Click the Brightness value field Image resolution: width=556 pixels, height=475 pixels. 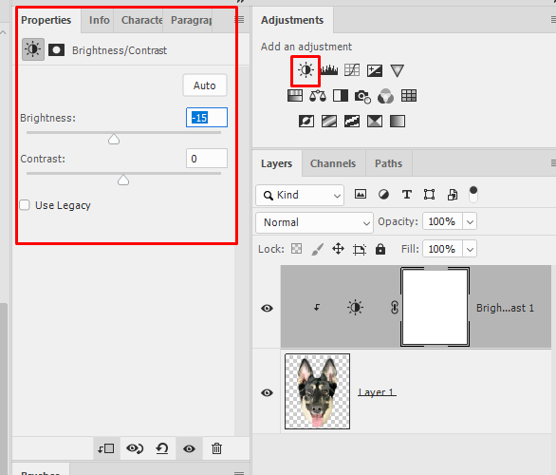[x=207, y=118]
